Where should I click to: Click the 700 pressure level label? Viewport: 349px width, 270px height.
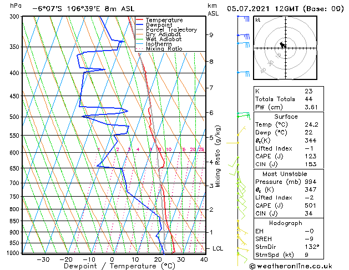click(x=16, y=183)
